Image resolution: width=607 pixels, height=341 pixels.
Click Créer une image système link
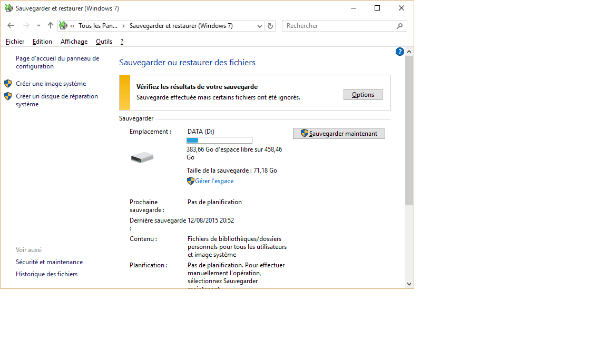tap(51, 84)
